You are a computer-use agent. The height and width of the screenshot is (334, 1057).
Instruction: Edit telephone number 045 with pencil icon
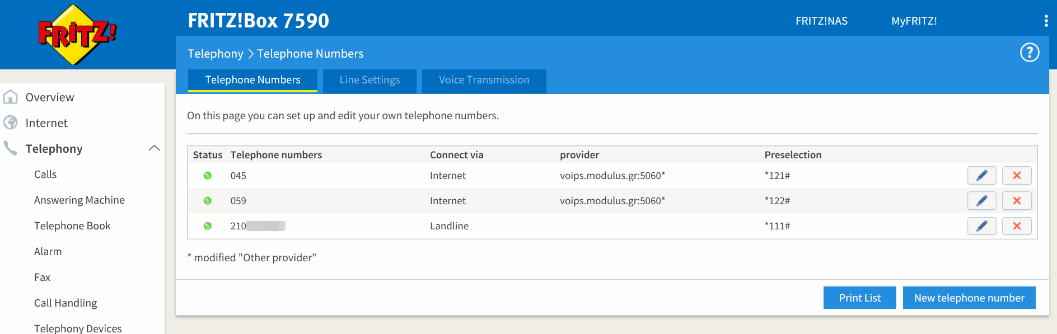click(x=981, y=176)
